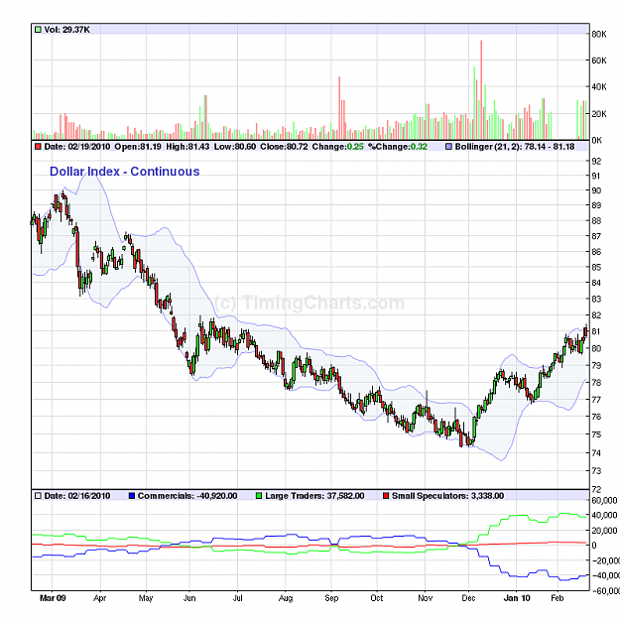Click 'Date: 02/19/2010' label

tap(77, 147)
